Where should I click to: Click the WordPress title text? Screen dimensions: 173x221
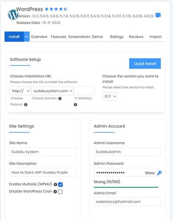click(x=30, y=9)
